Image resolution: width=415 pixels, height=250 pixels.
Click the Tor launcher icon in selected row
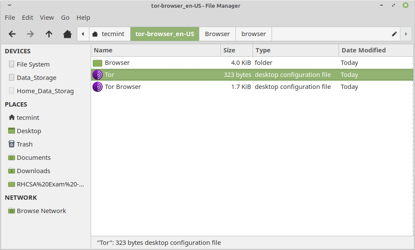click(x=98, y=75)
